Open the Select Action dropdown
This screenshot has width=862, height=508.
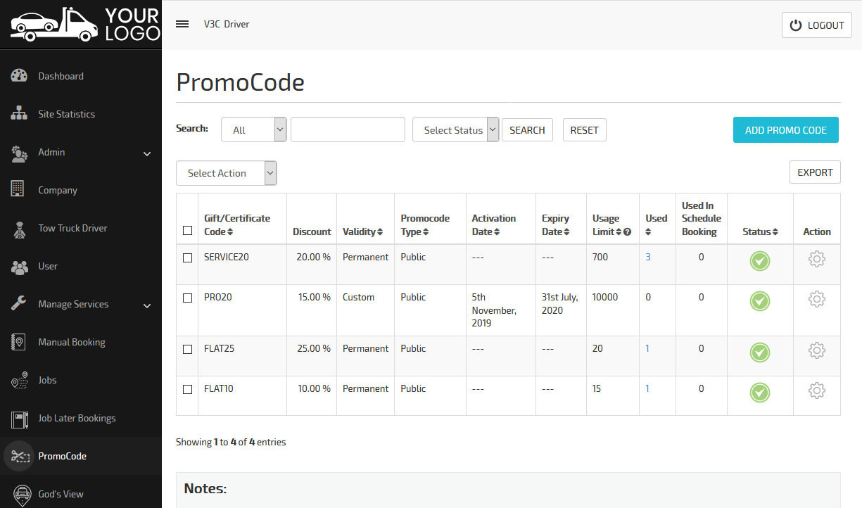[x=226, y=173]
